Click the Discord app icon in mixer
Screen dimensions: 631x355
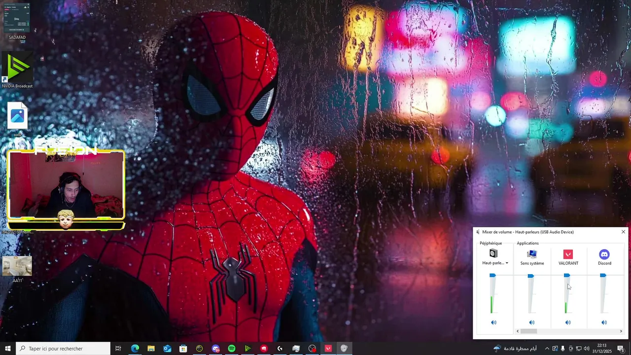604,254
